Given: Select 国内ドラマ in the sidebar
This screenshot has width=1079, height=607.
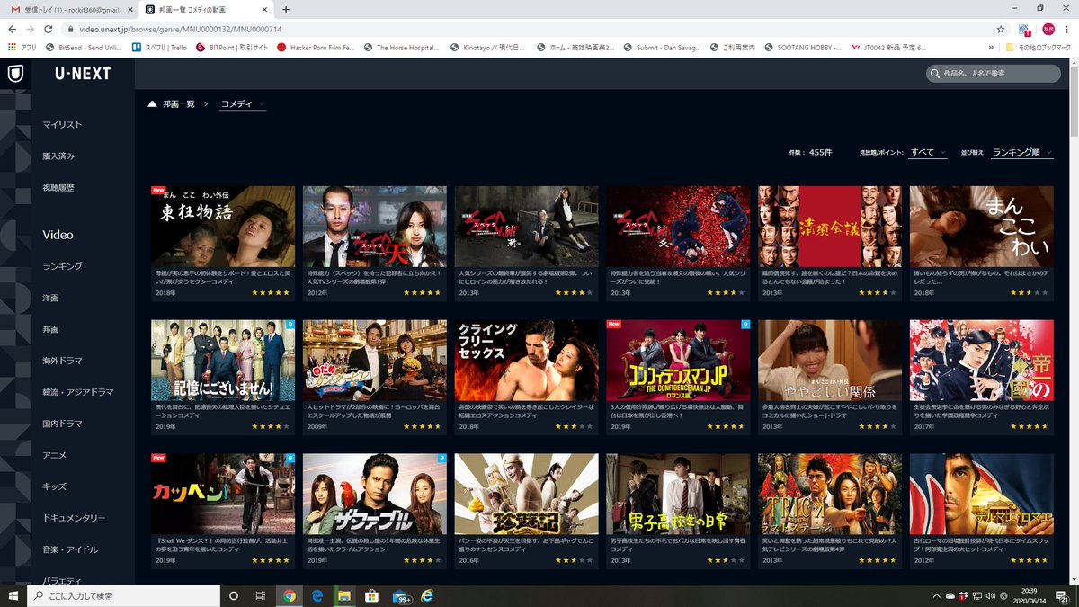Looking at the screenshot, I should coord(63,424).
